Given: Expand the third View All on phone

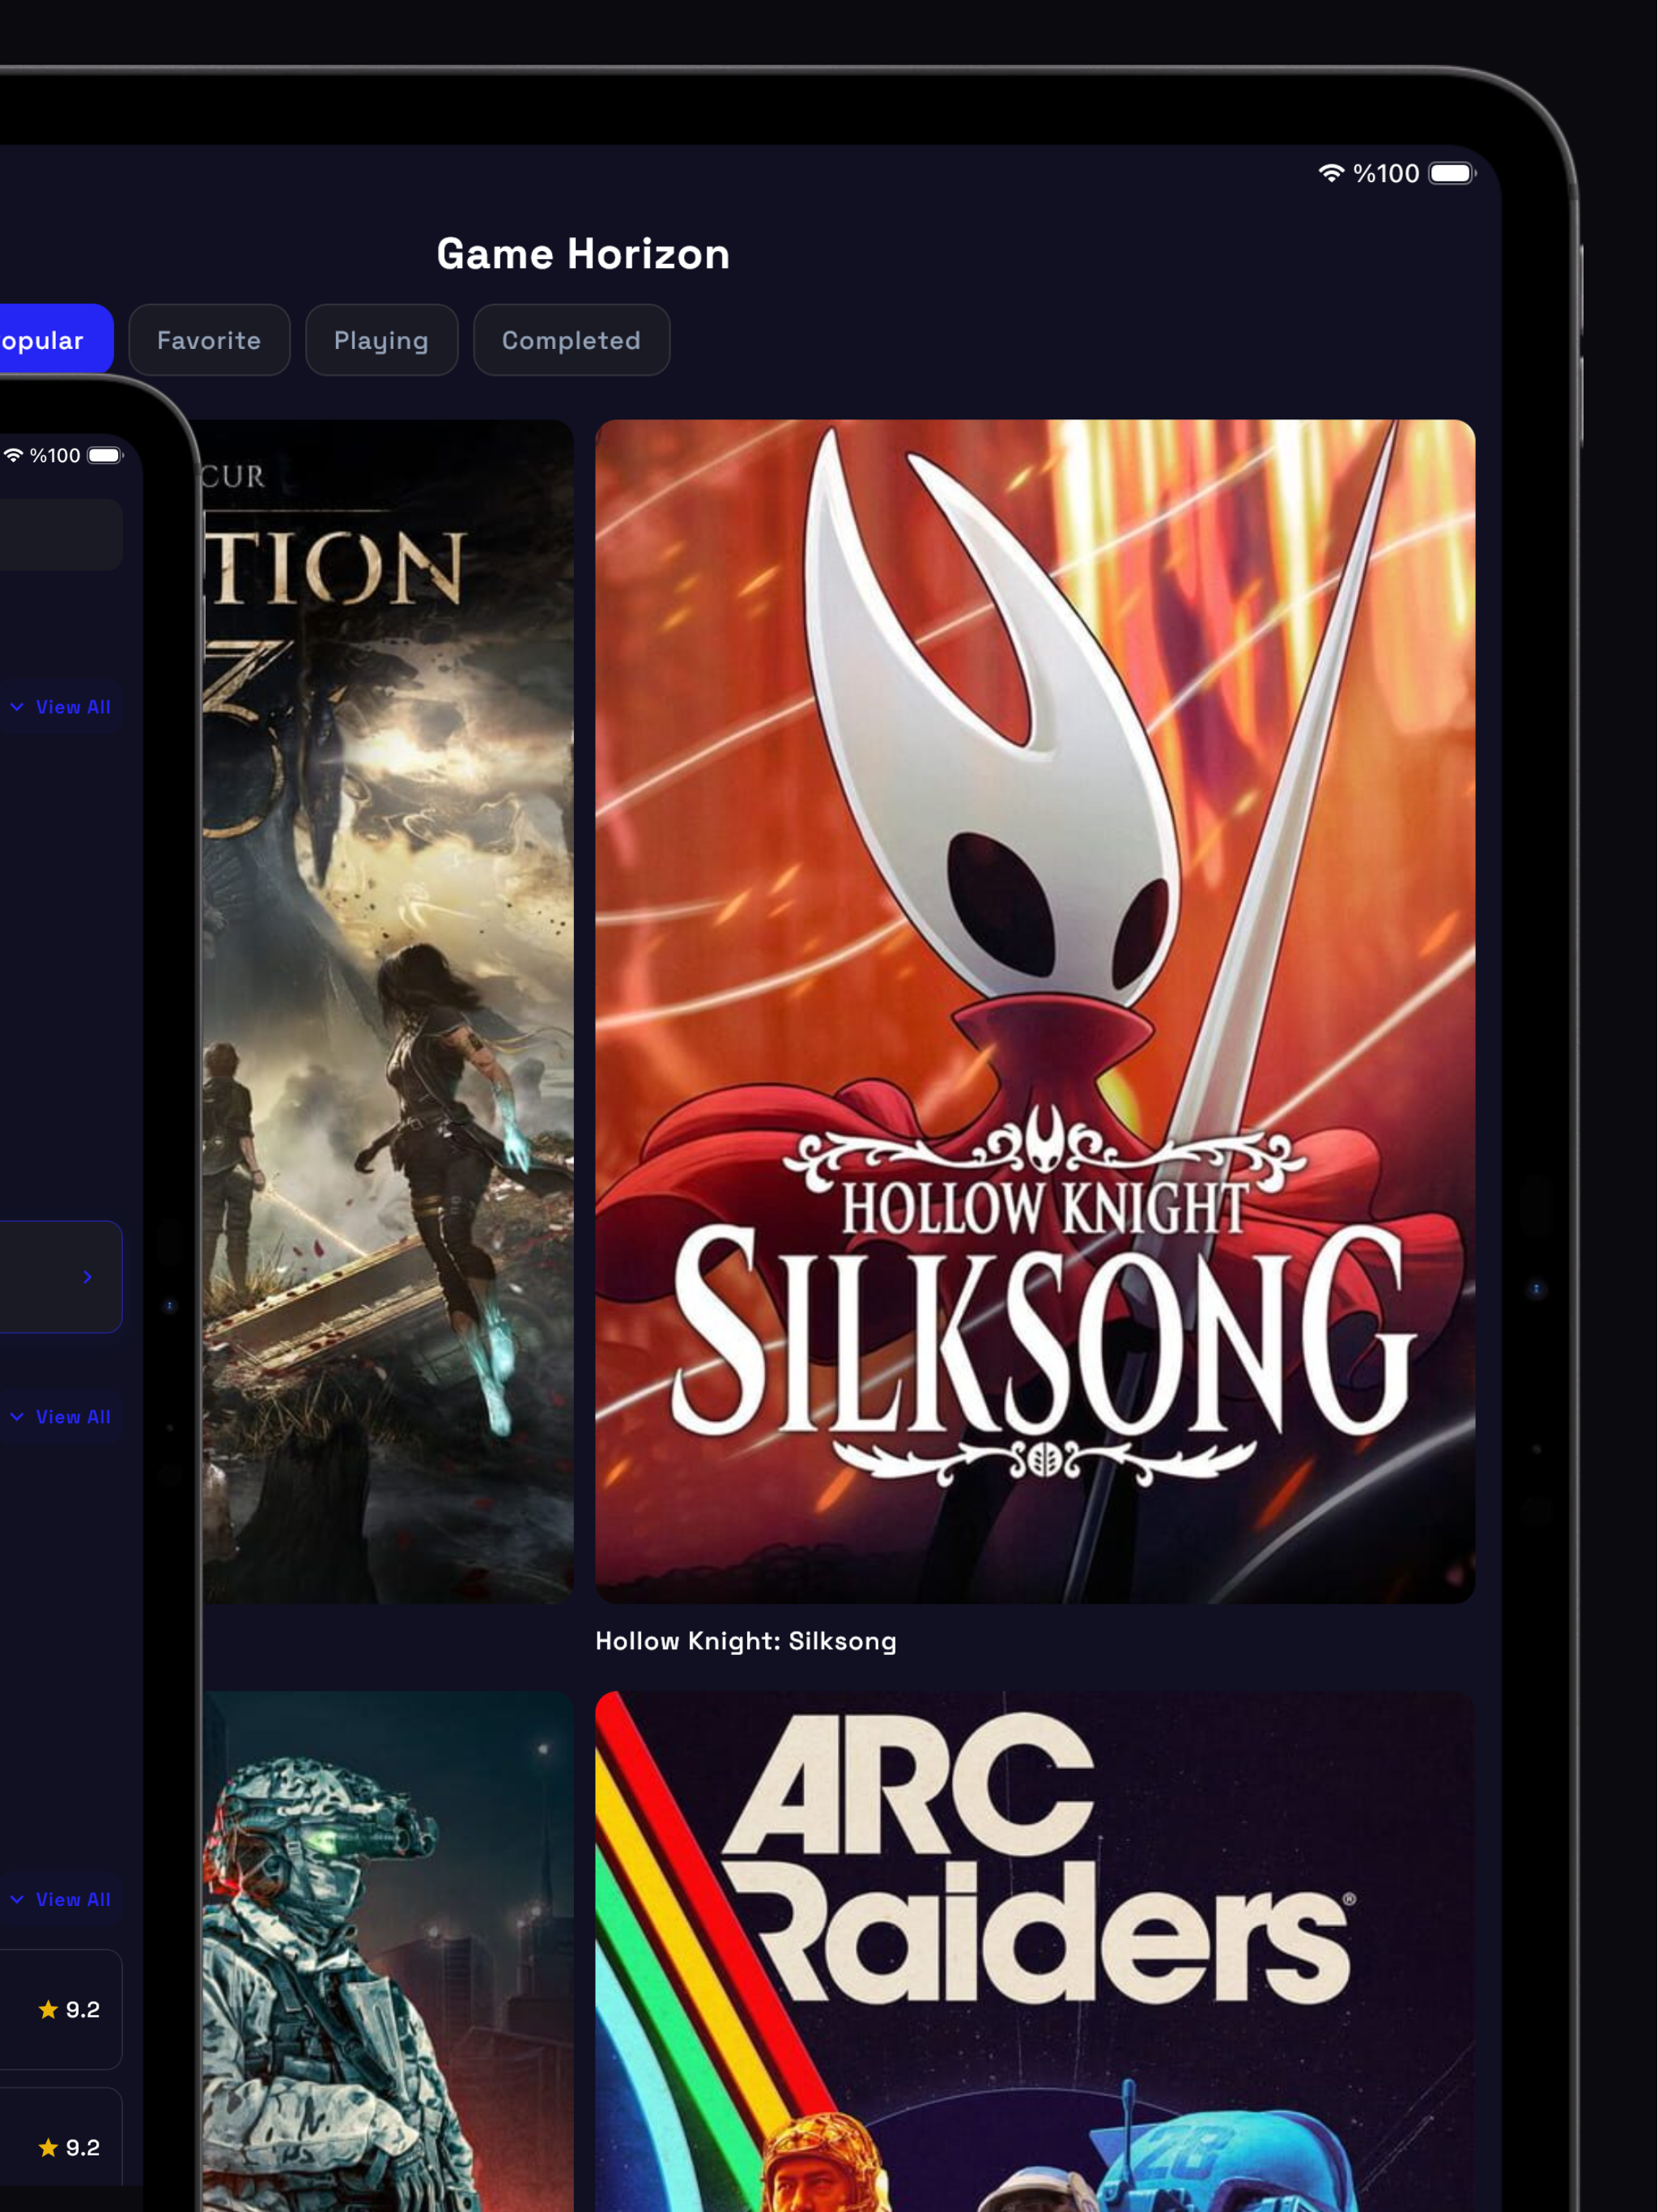Looking at the screenshot, I should coord(61,1899).
